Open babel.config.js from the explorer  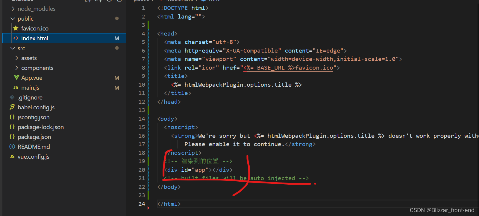click(x=36, y=107)
